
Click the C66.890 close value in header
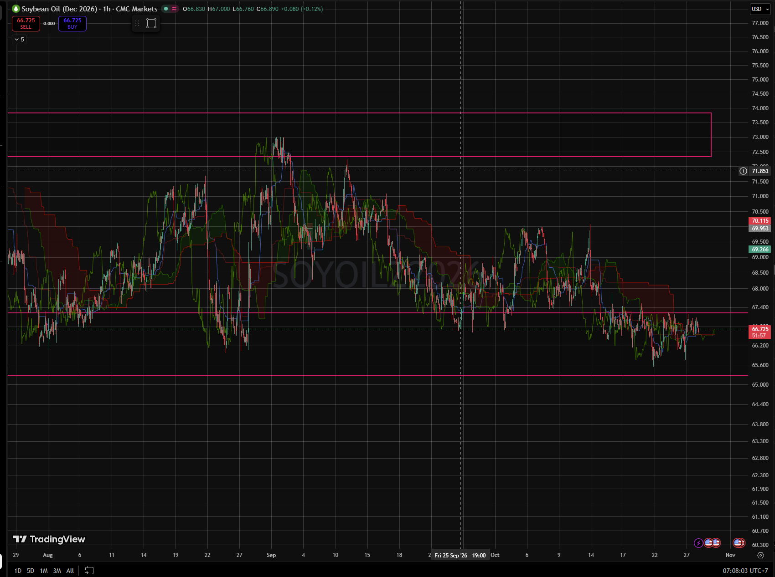268,9
